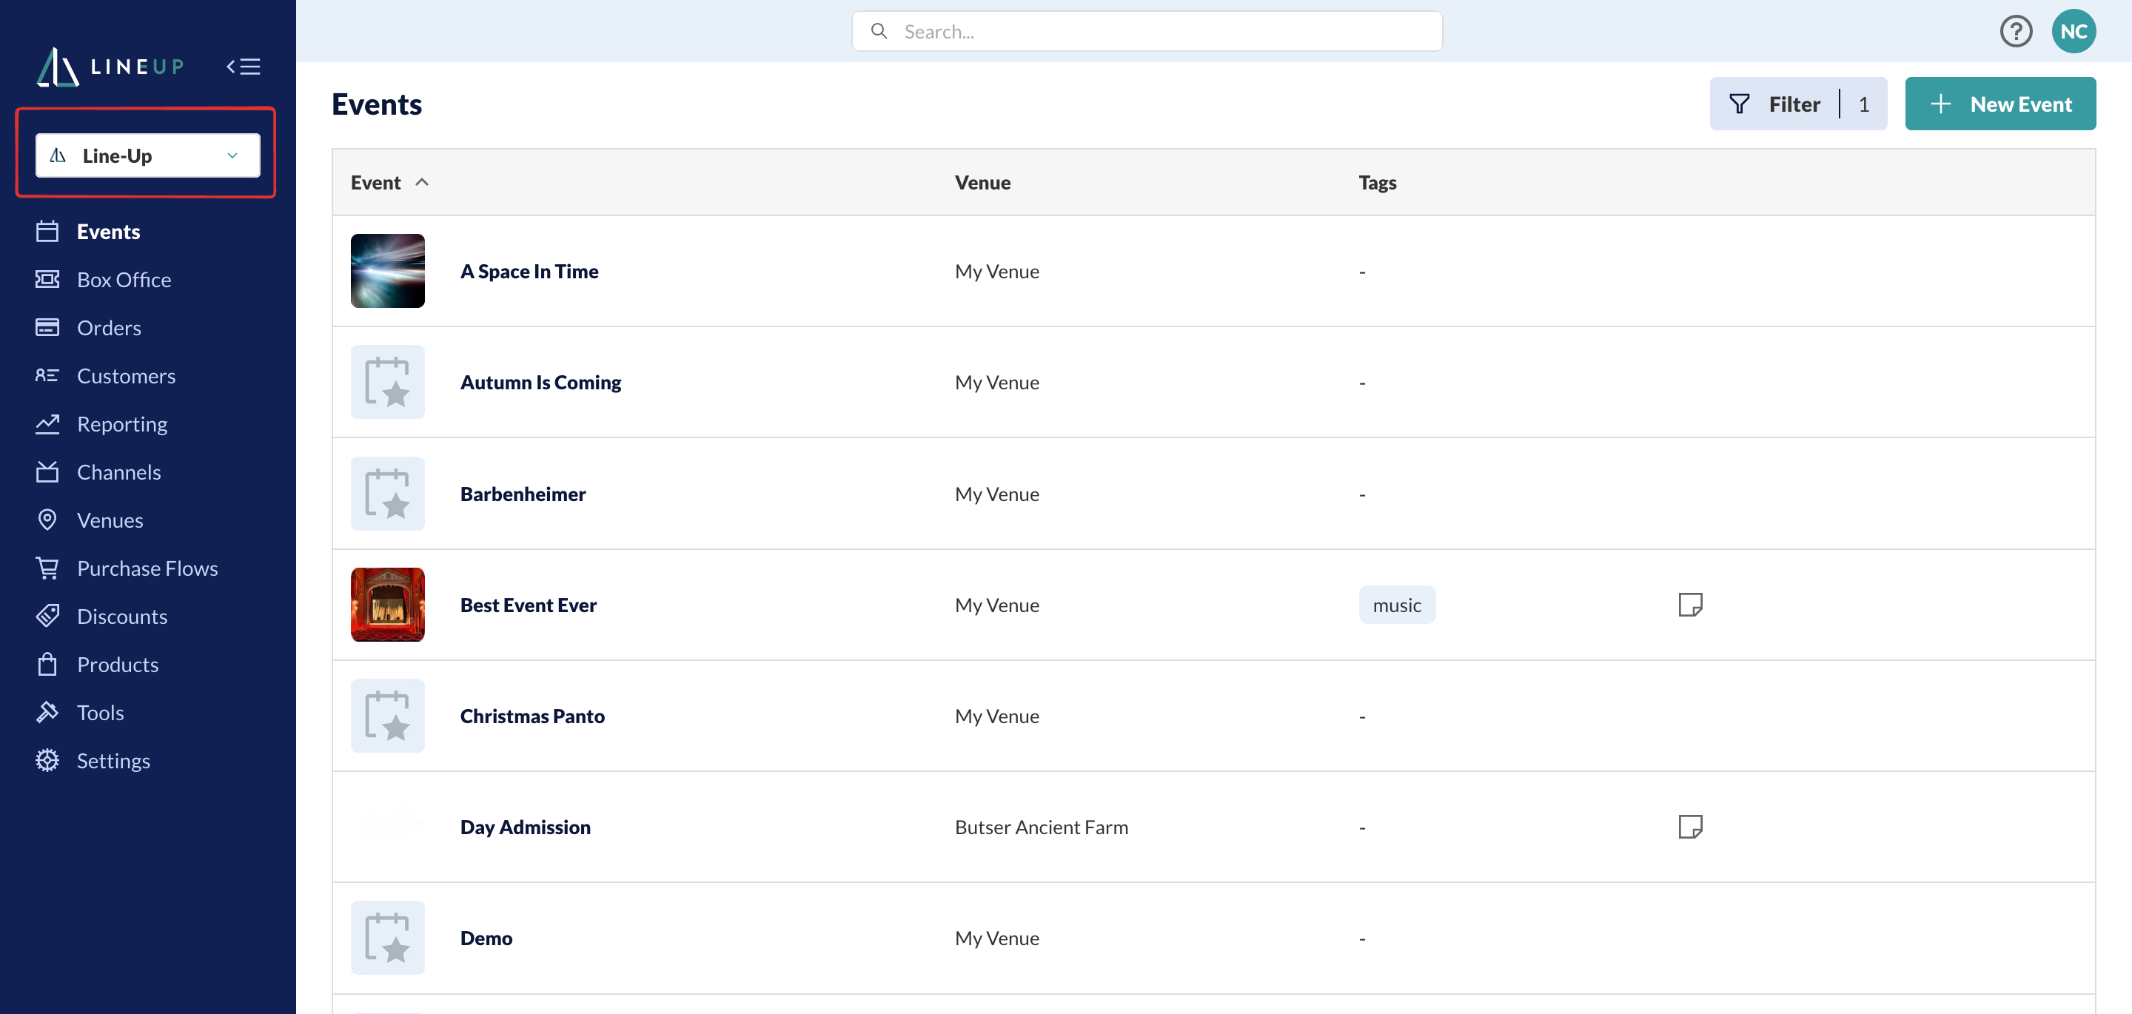Open note icon on Best Event Ever row
2132x1014 pixels.
point(1690,604)
